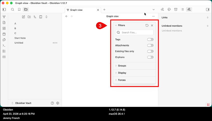Click in the Search files field
This screenshot has height=121, width=212.
click(134, 33)
